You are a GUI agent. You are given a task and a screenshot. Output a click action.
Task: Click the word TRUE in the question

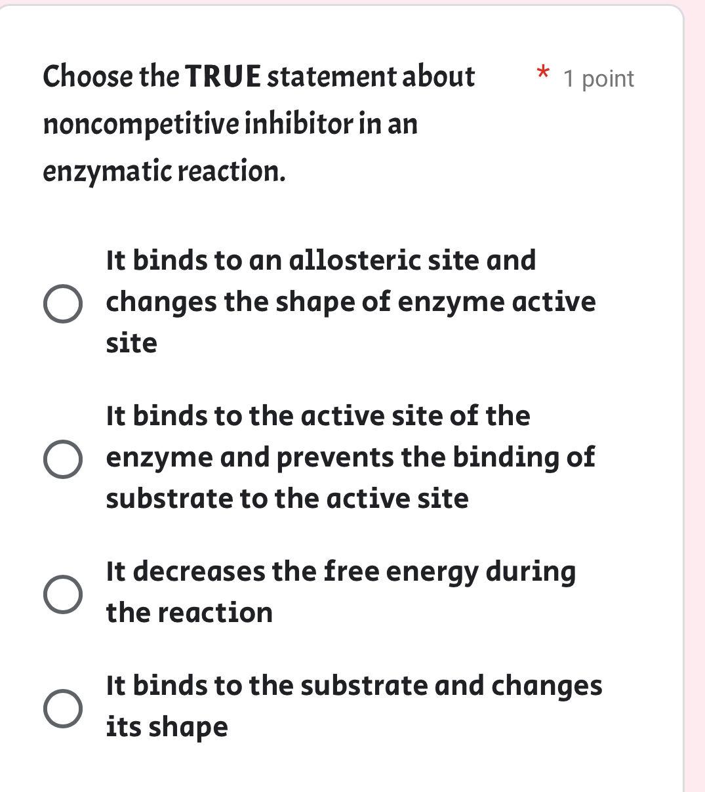coord(223,76)
